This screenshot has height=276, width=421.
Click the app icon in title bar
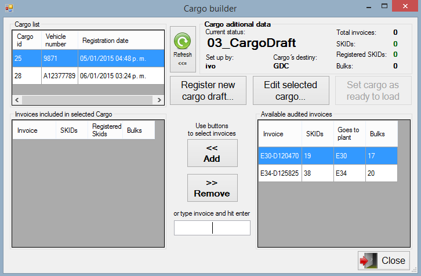[8, 8]
